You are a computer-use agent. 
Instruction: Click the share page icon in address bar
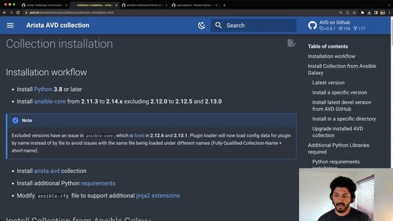(x=348, y=12)
